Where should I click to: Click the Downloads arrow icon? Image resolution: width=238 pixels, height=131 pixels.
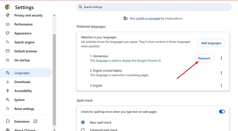click(x=8, y=82)
